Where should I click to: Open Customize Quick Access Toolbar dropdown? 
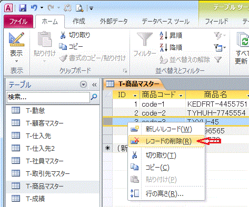pos(91,8)
